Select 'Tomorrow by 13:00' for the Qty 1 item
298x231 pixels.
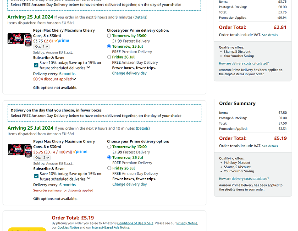click(109, 35)
